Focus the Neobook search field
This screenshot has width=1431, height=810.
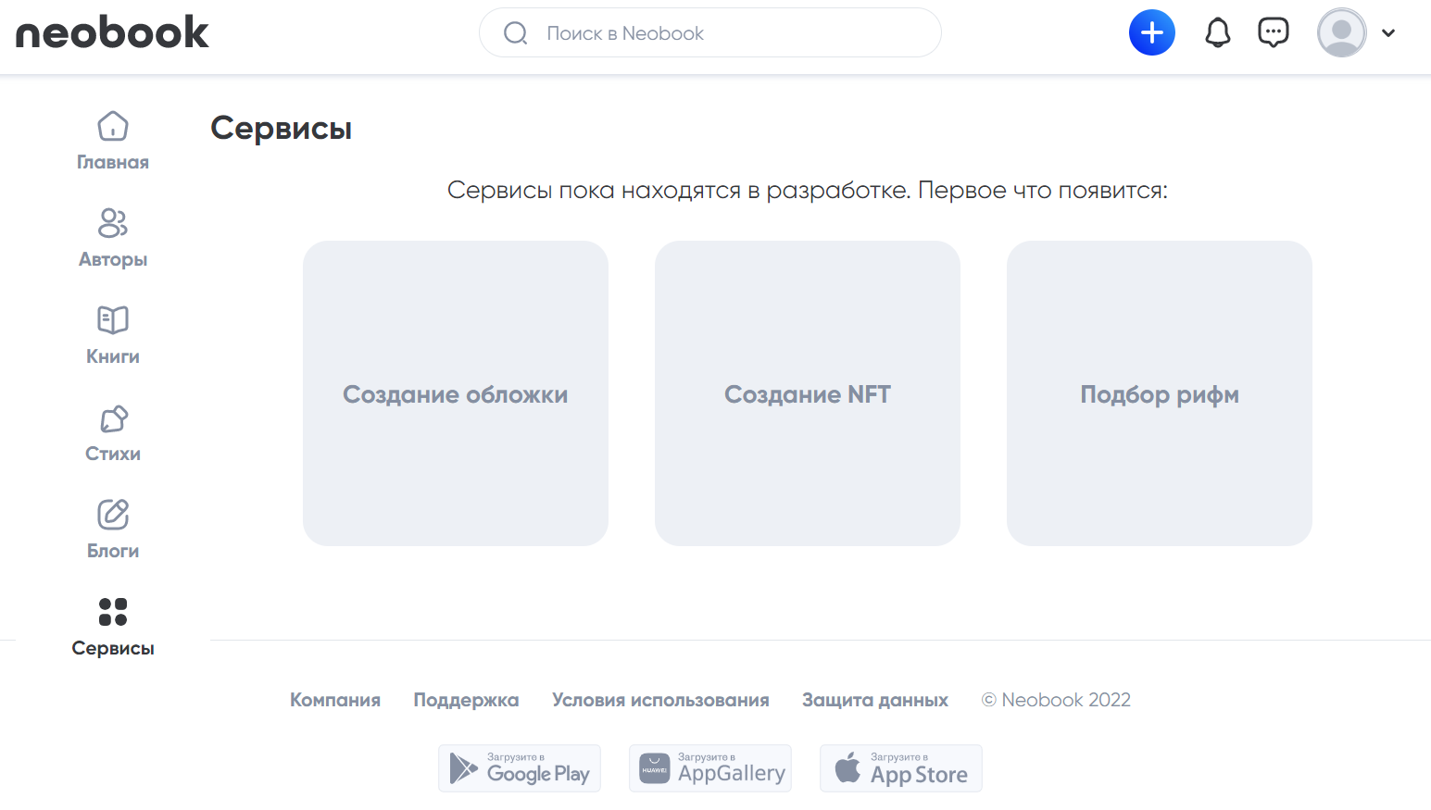[x=722, y=33]
